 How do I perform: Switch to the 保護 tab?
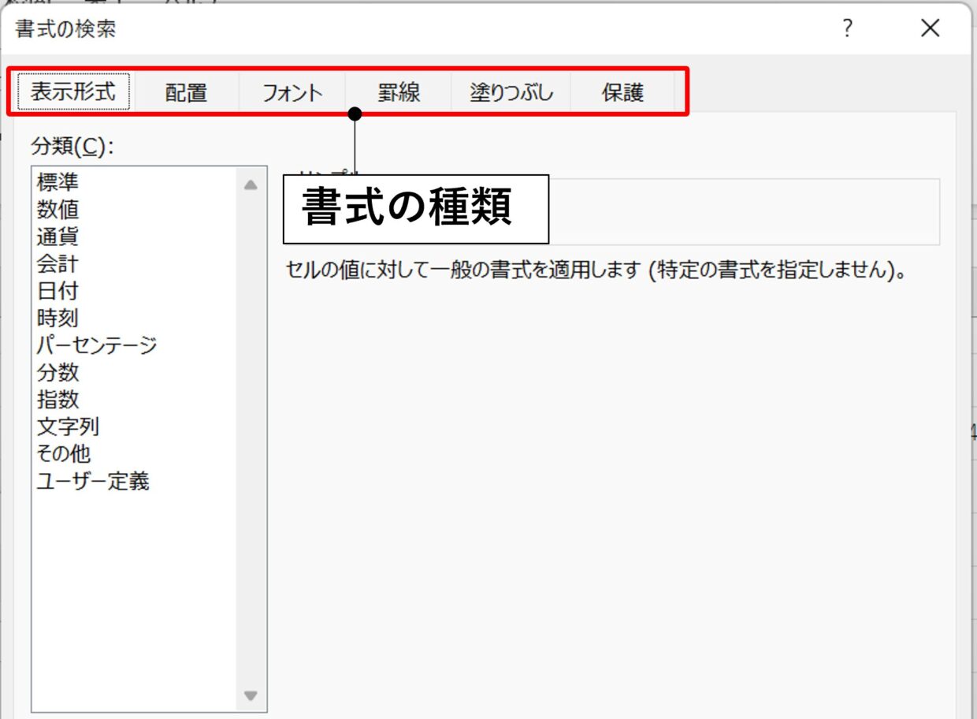(x=623, y=93)
